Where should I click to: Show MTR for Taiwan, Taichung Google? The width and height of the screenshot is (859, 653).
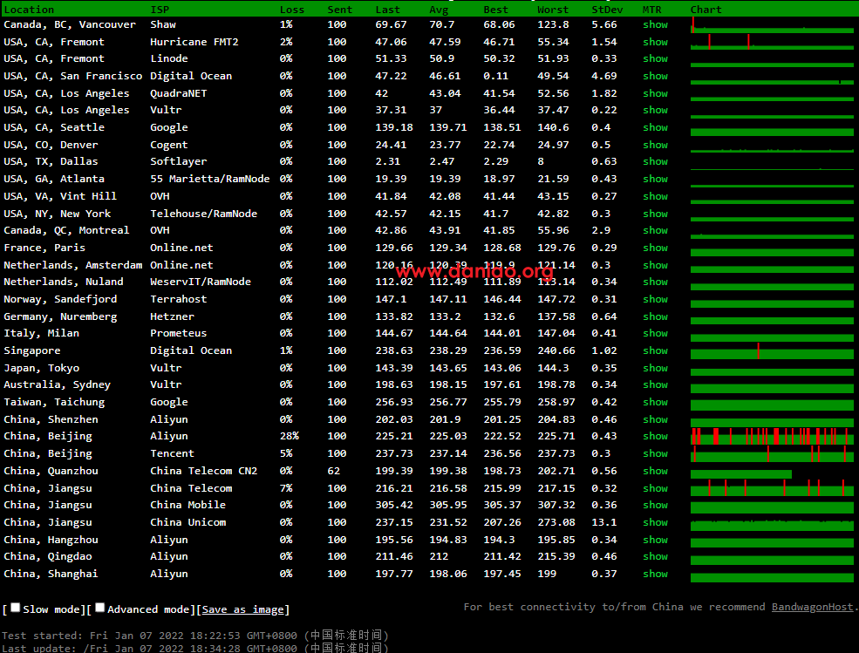point(655,402)
